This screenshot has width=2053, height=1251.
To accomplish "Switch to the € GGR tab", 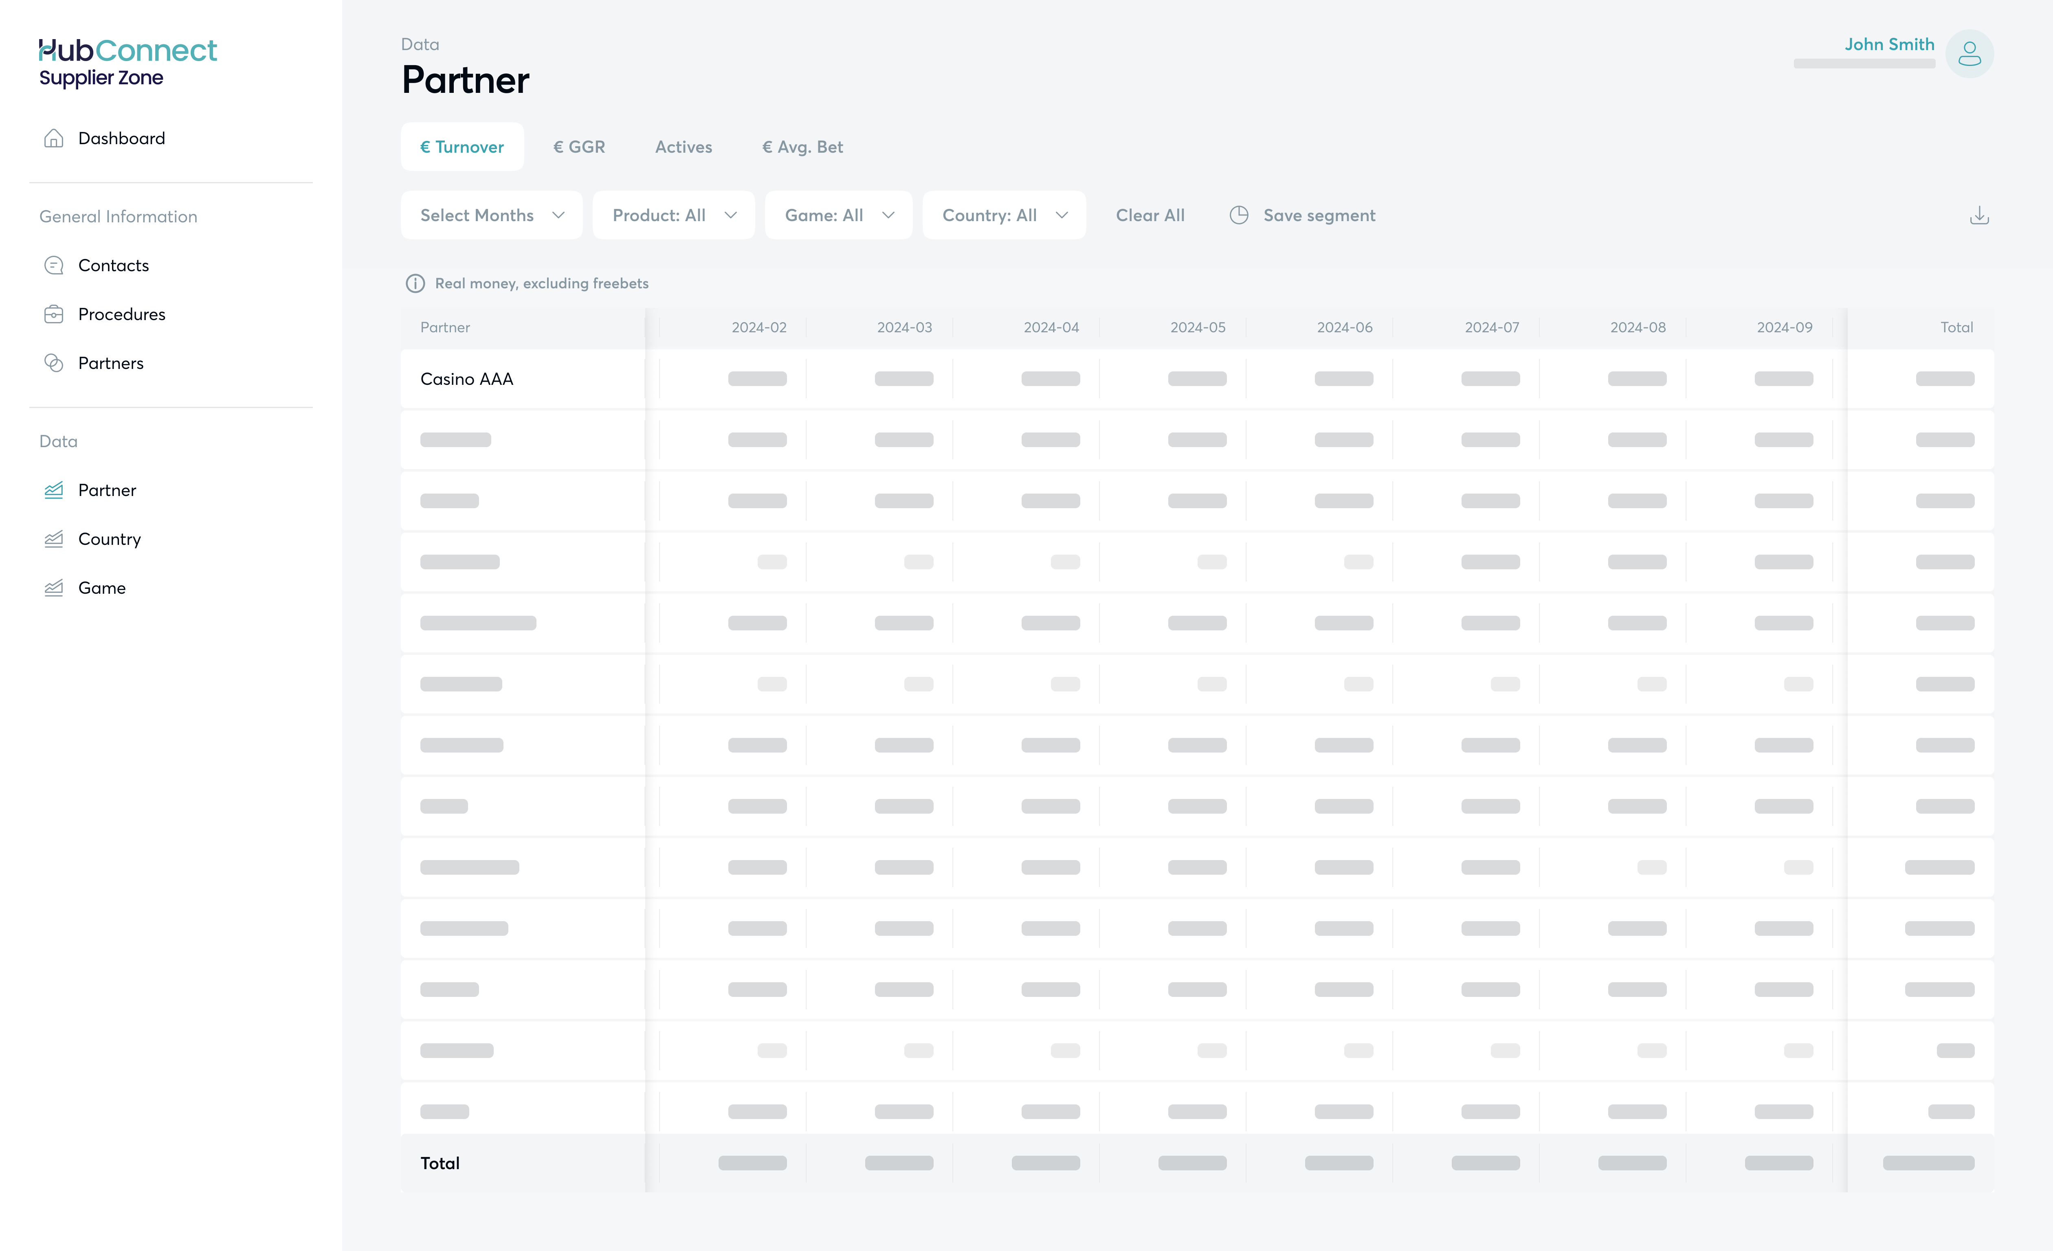I will pyautogui.click(x=579, y=147).
